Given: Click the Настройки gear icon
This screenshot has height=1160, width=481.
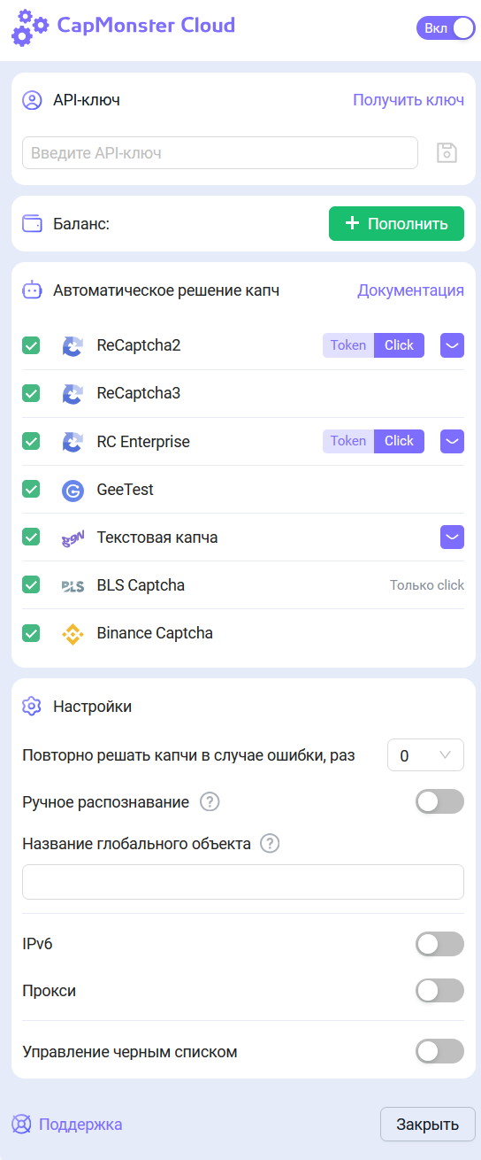Looking at the screenshot, I should click(x=32, y=707).
